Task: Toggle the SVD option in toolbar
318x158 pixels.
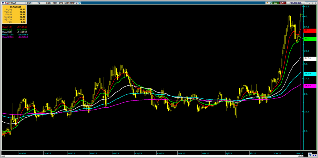Action: (61, 2)
